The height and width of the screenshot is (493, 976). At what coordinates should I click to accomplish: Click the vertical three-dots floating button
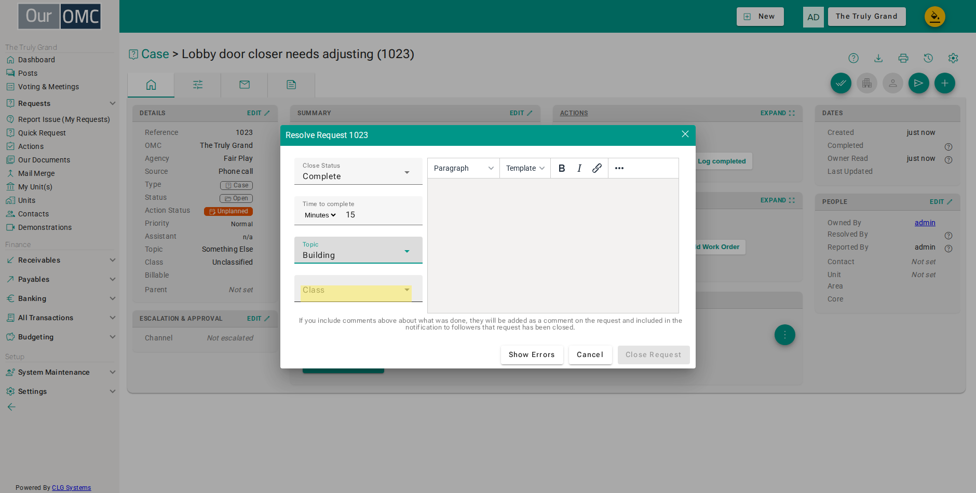(x=785, y=335)
